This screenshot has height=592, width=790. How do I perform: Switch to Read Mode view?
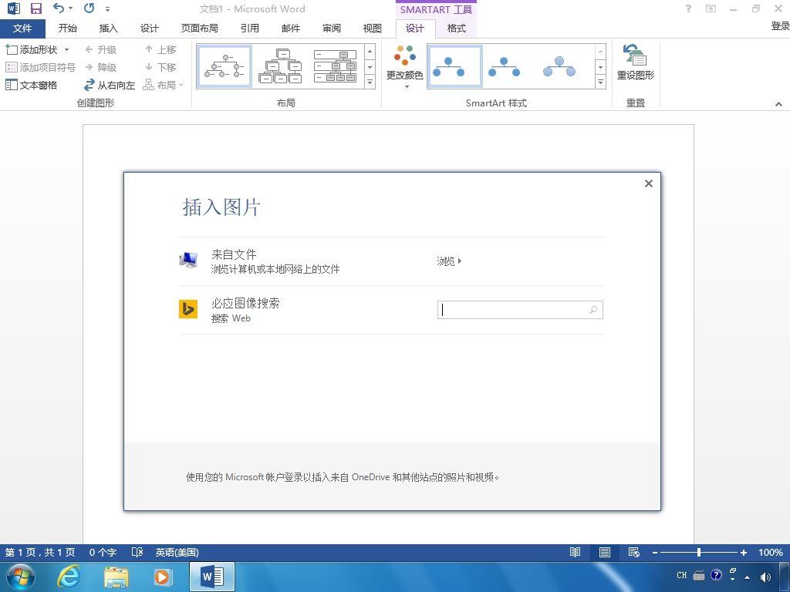click(x=575, y=553)
